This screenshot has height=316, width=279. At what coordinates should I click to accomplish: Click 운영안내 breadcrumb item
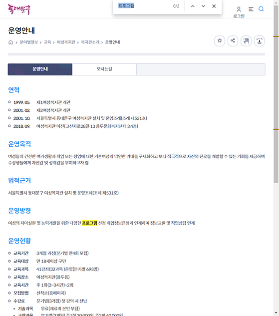113,42
